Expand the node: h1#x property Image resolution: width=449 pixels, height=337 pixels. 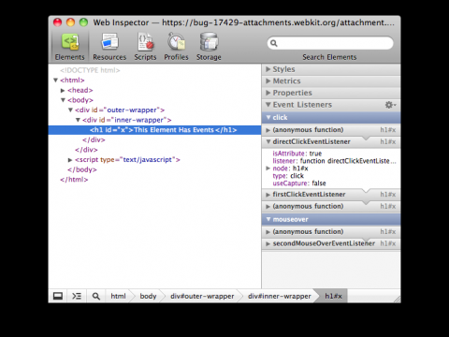tap(268, 168)
